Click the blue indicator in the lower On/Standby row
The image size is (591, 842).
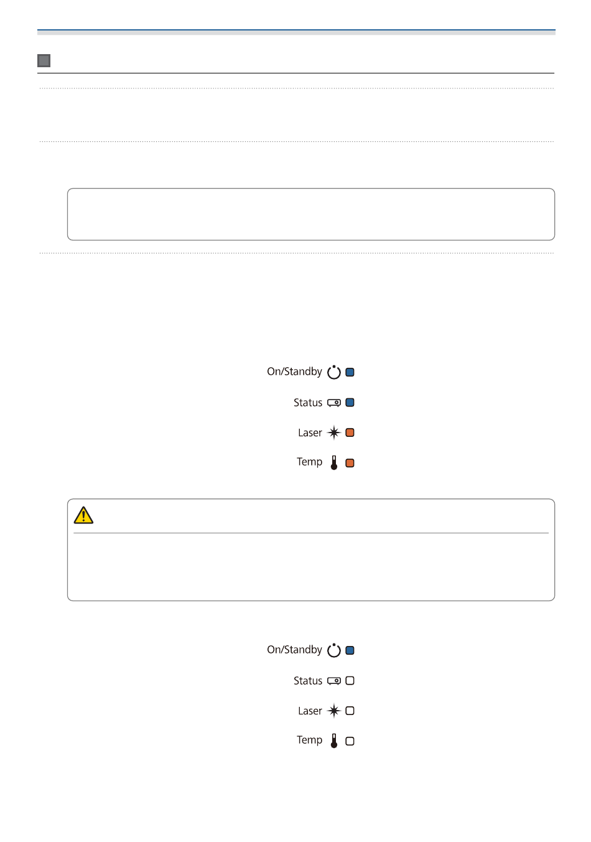(x=350, y=650)
